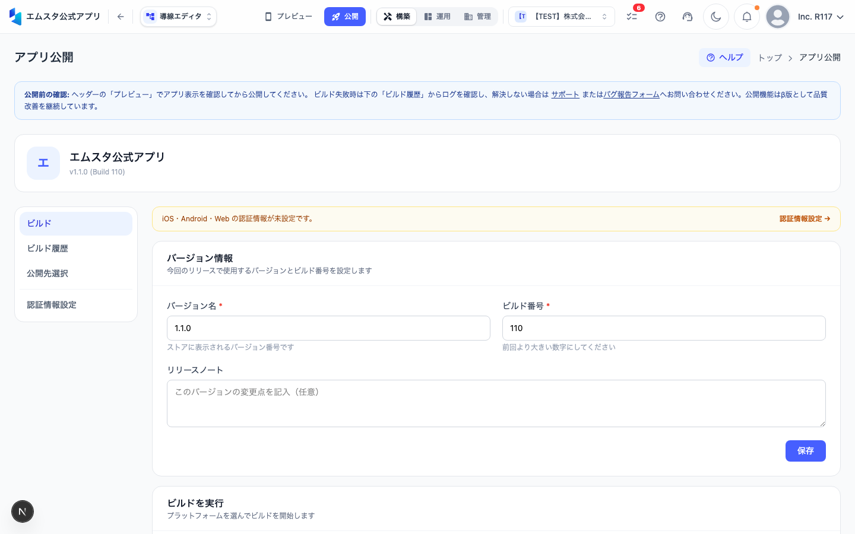Screen dimensions: 855x534
Task: Click the 公開 rocket button
Action: (345, 17)
